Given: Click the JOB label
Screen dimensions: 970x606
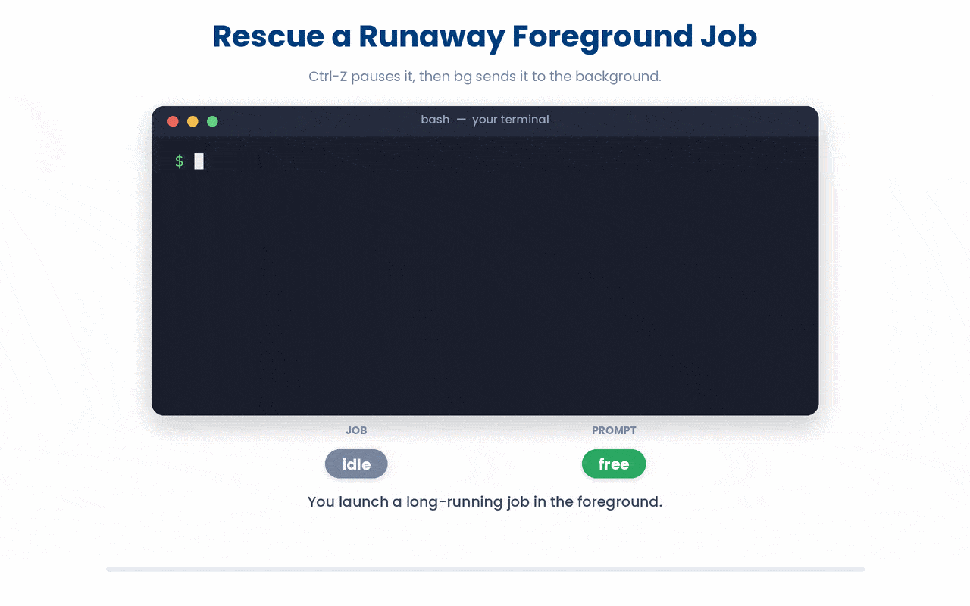Looking at the screenshot, I should (x=356, y=430).
